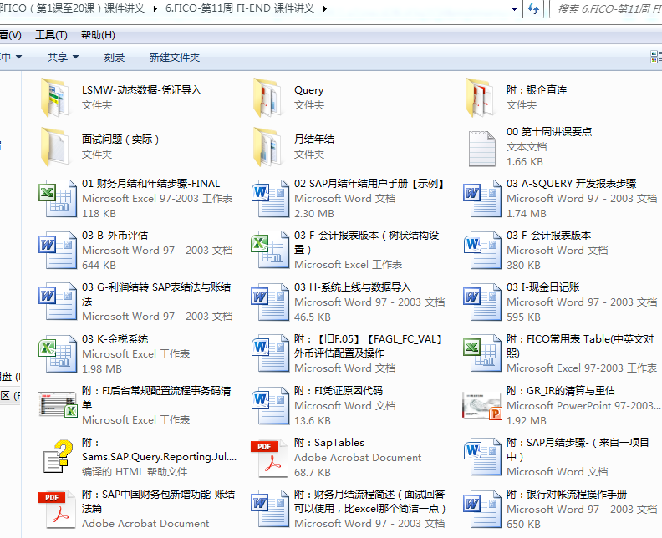
Task: Open the 帮助(H) menu
Action: [98, 35]
